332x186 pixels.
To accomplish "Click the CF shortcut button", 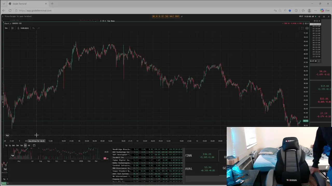I will pos(163,16).
